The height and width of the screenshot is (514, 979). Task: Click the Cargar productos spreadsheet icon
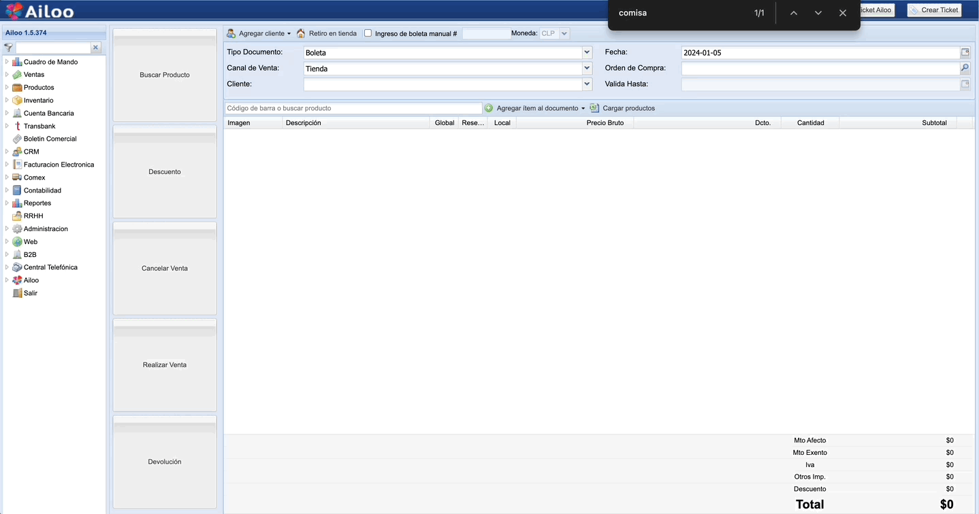pos(594,108)
